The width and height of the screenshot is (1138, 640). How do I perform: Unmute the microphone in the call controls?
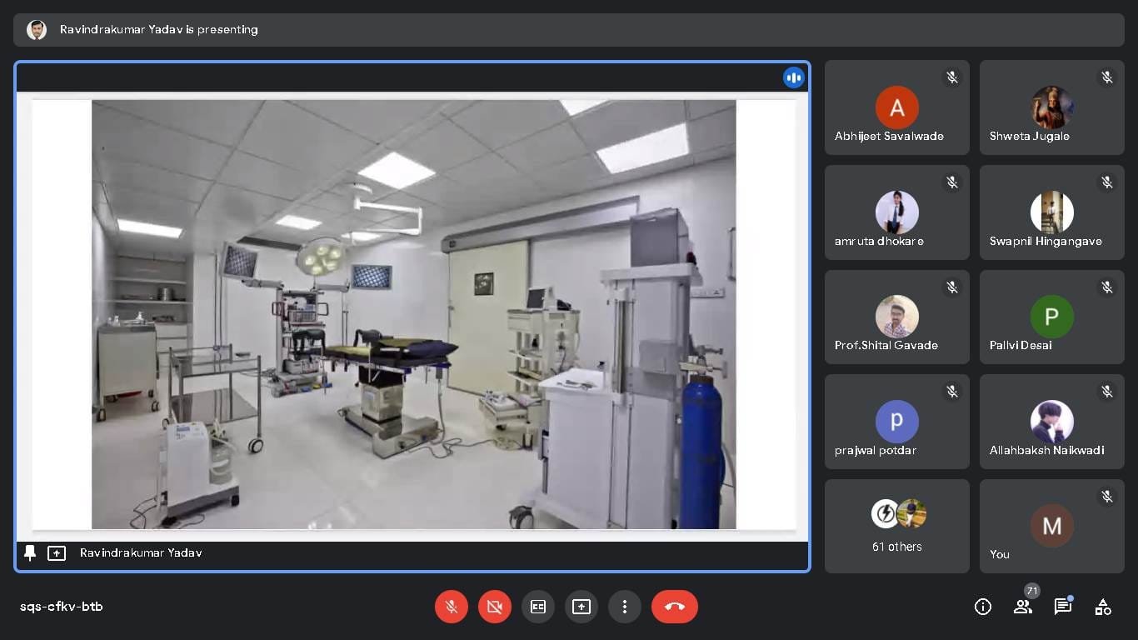pyautogui.click(x=452, y=607)
